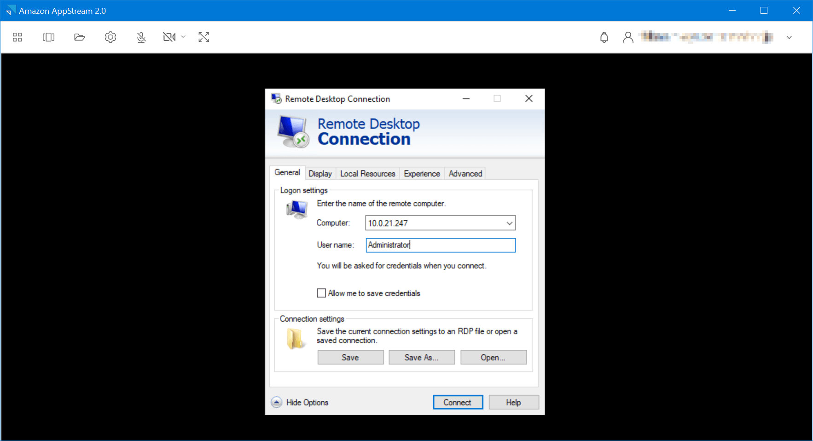813x441 pixels.
Task: Enable Allow me to save credentials checkbox
Action: coord(321,293)
